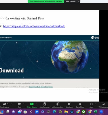Open Microsoft Edge from the taskbar
The width and height of the screenshot is (108, 115).
point(54,112)
